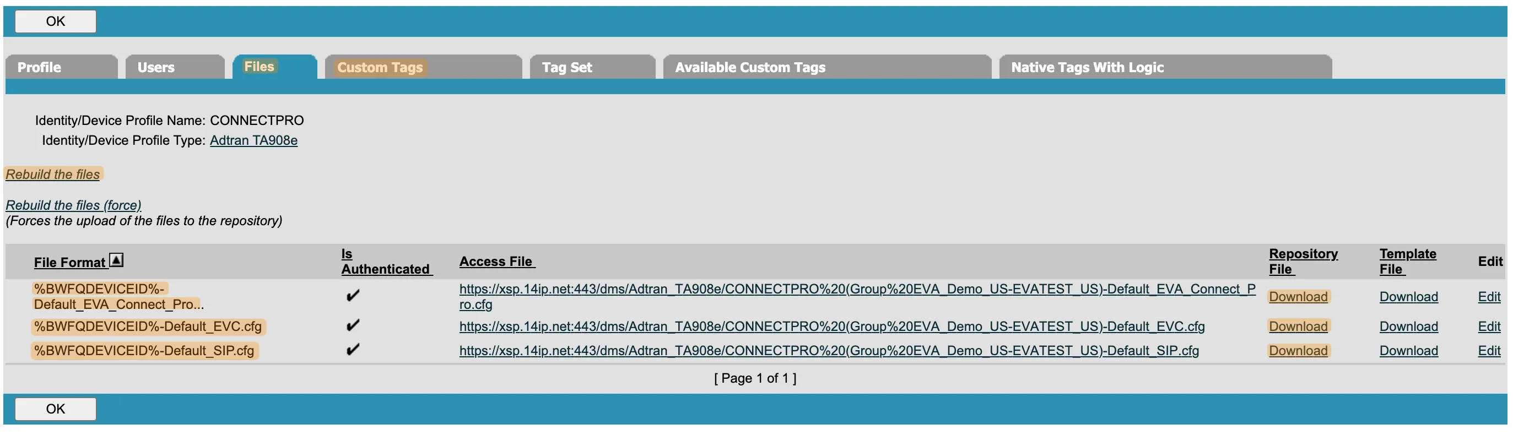The height and width of the screenshot is (435, 1513).
Task: Sort by Template File column header
Action: coord(1408,261)
